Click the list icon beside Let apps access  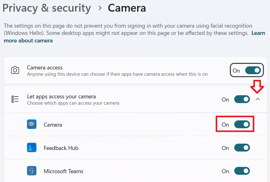pyautogui.click(x=15, y=99)
